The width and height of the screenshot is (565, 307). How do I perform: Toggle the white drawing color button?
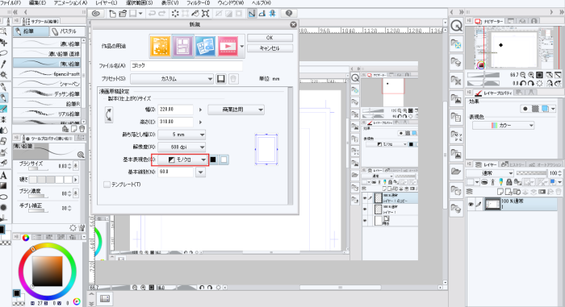(224, 160)
